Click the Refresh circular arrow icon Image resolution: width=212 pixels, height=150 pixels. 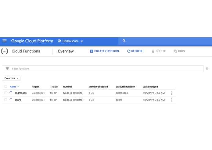129,51
